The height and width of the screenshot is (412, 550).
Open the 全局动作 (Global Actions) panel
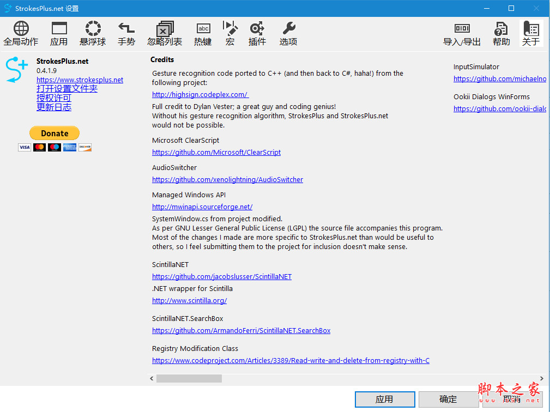21,33
